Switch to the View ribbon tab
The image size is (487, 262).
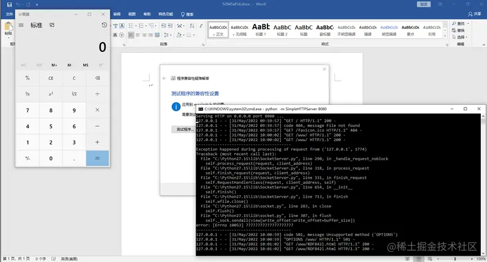pyautogui.click(x=132, y=14)
